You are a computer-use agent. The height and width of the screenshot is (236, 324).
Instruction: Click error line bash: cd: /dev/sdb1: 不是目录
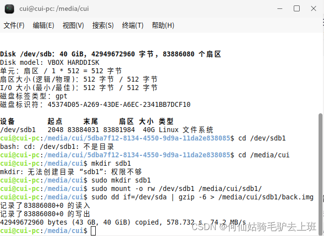[x=57, y=147]
